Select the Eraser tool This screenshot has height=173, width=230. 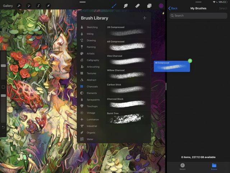pyautogui.click(x=137, y=6)
